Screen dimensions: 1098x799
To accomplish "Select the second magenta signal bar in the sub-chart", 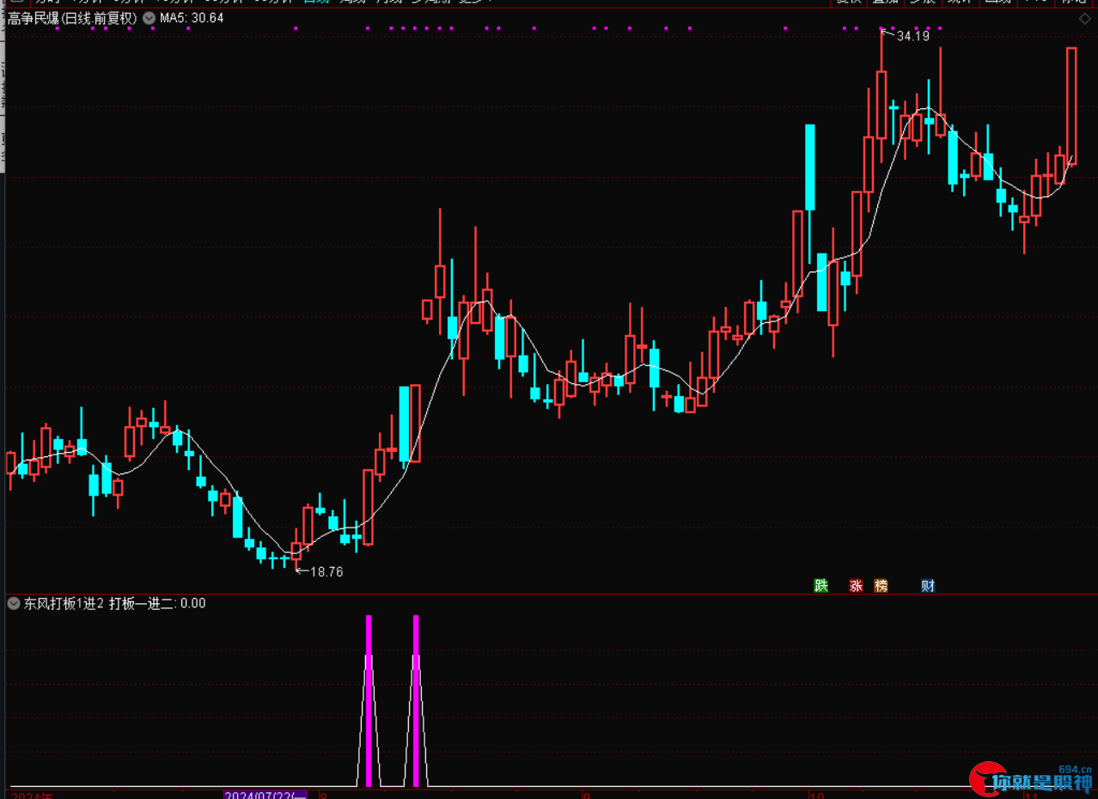I will tap(416, 701).
